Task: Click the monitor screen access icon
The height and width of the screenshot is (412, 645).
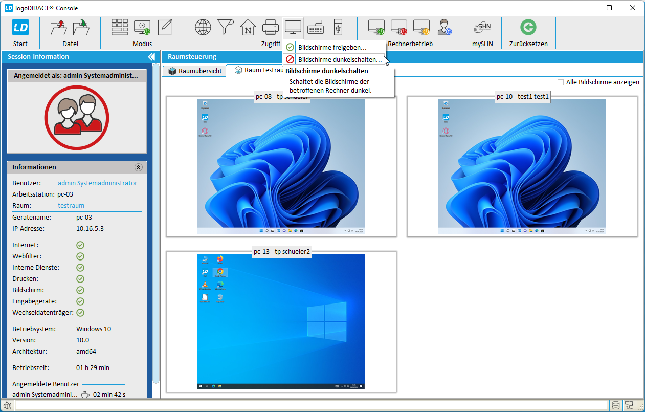Action: point(293,27)
